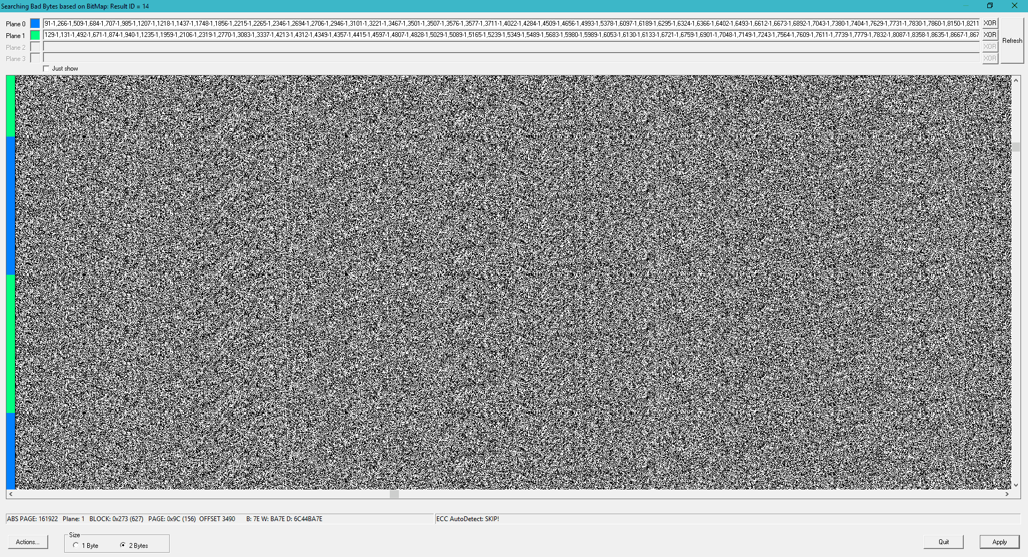Click the vertical scrollbar thumb
1028x557 pixels.
pos(1016,147)
